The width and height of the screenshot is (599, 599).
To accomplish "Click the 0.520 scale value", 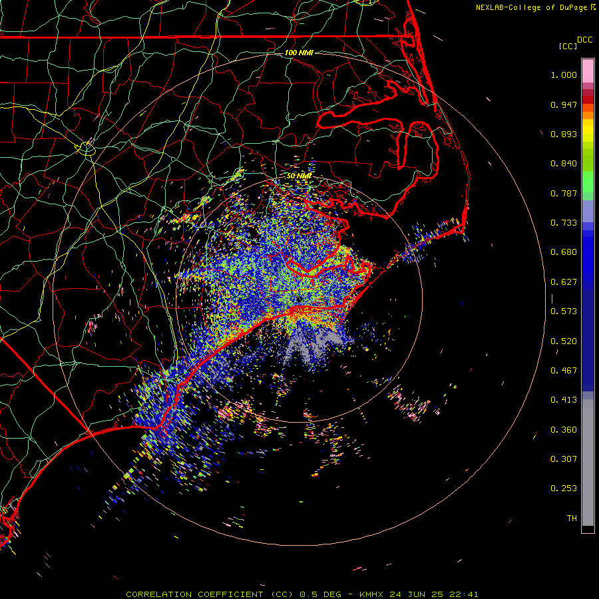I will pyautogui.click(x=564, y=341).
